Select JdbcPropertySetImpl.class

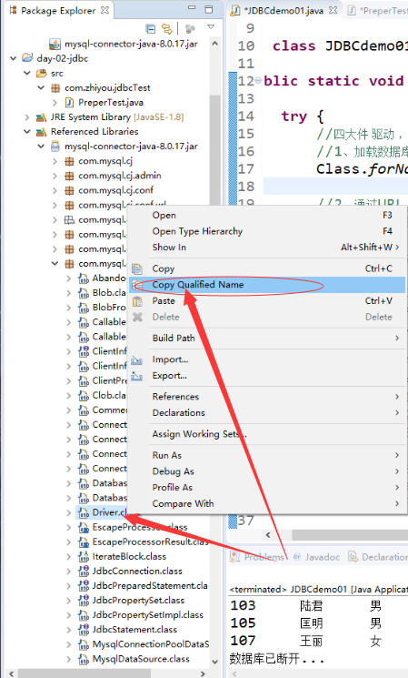click(147, 615)
